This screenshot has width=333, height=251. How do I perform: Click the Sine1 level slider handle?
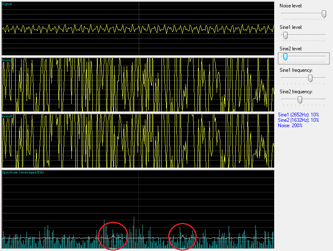point(285,35)
